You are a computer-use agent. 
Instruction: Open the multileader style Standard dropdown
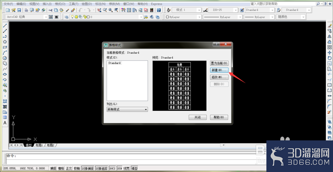[309, 10]
